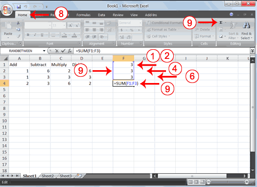Copy the selection to clipboard
Screen dimensions: 257x187
click(x=18, y=29)
